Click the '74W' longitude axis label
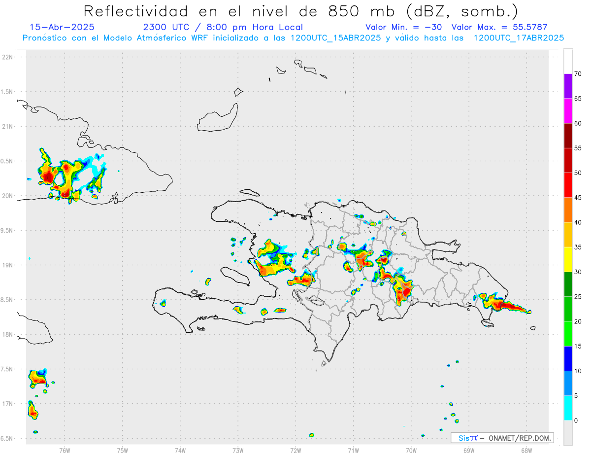The image size is (591, 457). coord(180,450)
